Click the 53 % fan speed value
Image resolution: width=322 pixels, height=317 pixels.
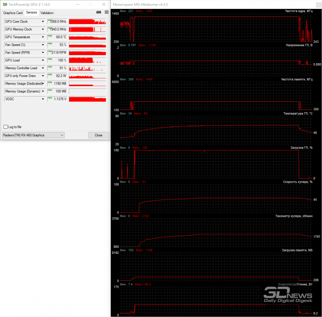click(x=57, y=45)
